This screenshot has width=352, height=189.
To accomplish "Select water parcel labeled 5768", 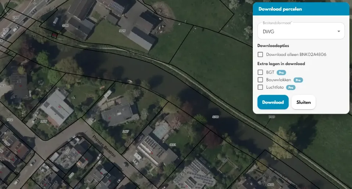I will point(215,117).
